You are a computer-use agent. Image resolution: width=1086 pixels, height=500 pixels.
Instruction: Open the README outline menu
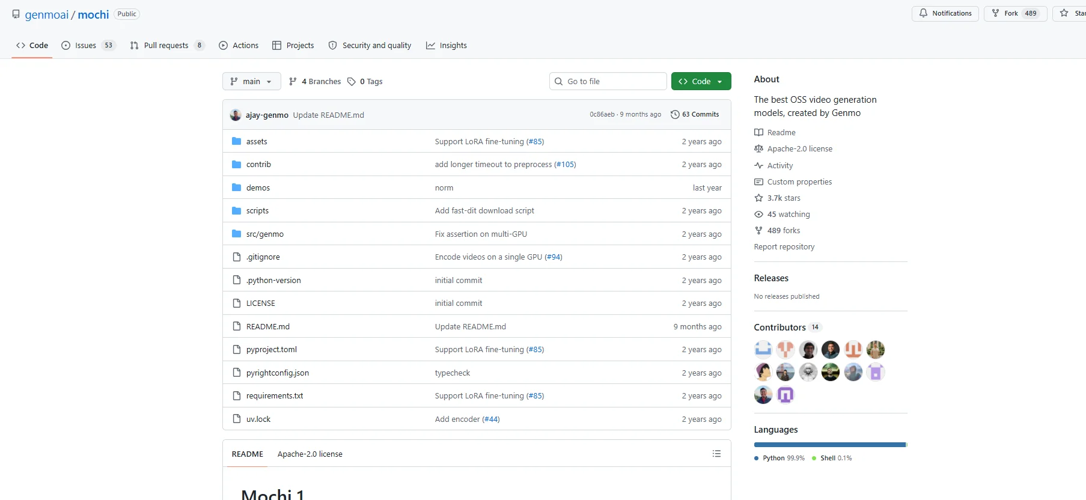[716, 454]
